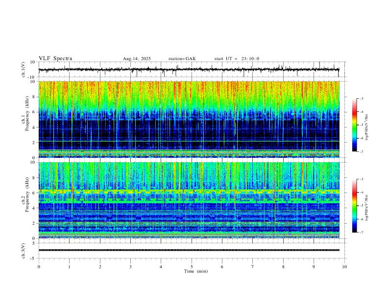Click the ch.2 spectrogram color bar
The image size is (388, 299).
[355, 206]
